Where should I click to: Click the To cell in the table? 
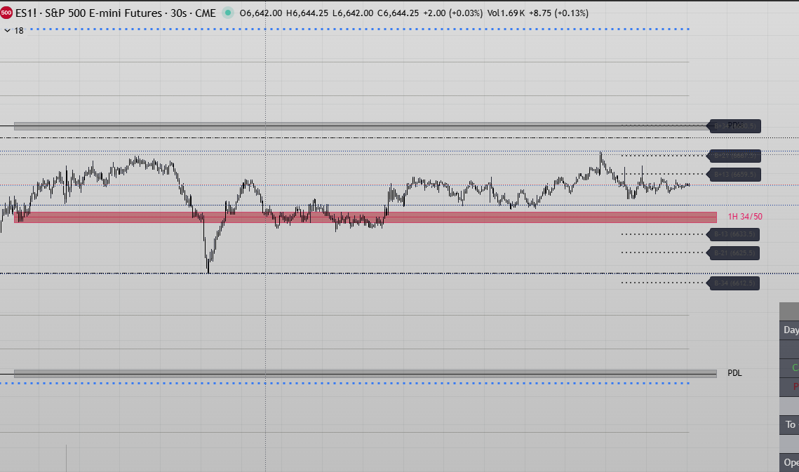click(791, 424)
